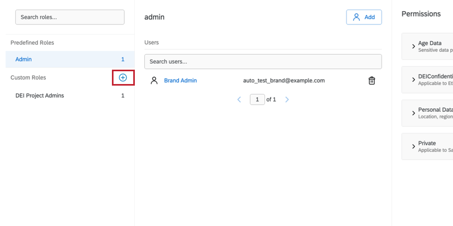Click the auto_test_brand@example.com email
The image size is (453, 226).
[284, 80]
